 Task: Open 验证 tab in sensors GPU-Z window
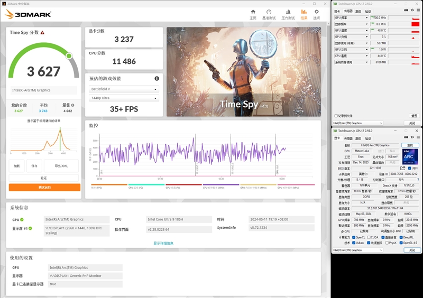point(368,11)
